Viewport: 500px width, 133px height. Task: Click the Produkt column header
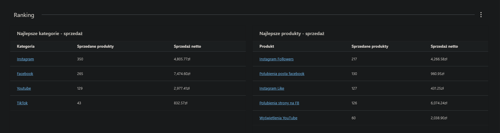click(267, 46)
